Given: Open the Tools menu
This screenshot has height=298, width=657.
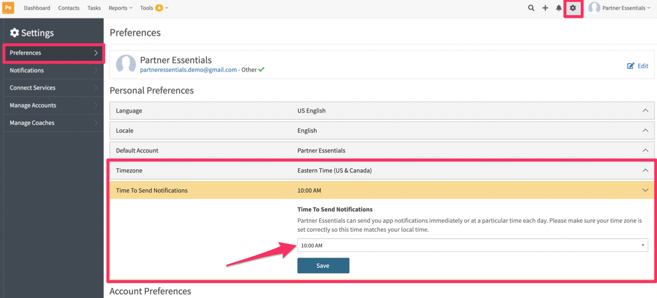Looking at the screenshot, I should pyautogui.click(x=154, y=8).
